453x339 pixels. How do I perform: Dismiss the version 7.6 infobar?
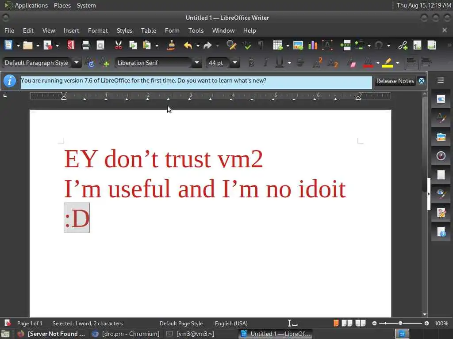[422, 81]
